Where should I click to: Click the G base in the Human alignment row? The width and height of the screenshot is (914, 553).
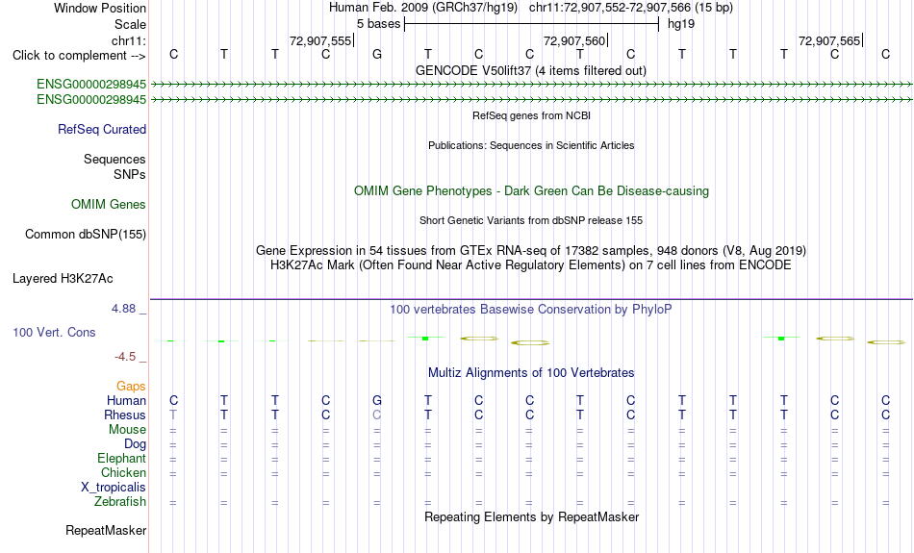click(377, 400)
